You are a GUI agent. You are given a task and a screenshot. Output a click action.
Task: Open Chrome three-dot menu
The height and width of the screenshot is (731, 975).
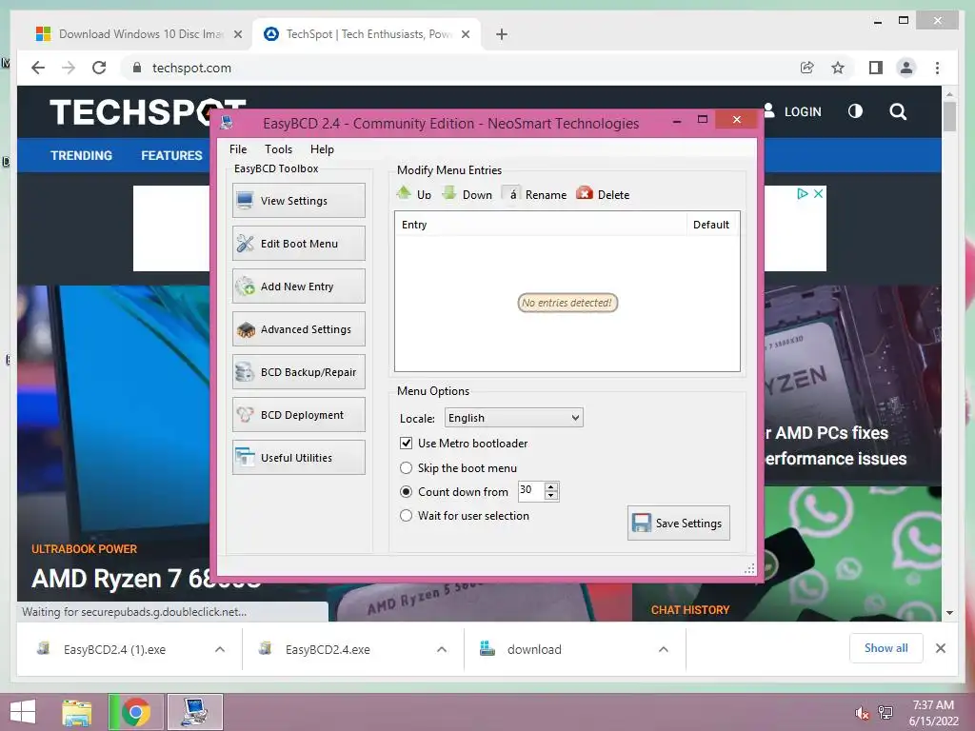(x=937, y=68)
